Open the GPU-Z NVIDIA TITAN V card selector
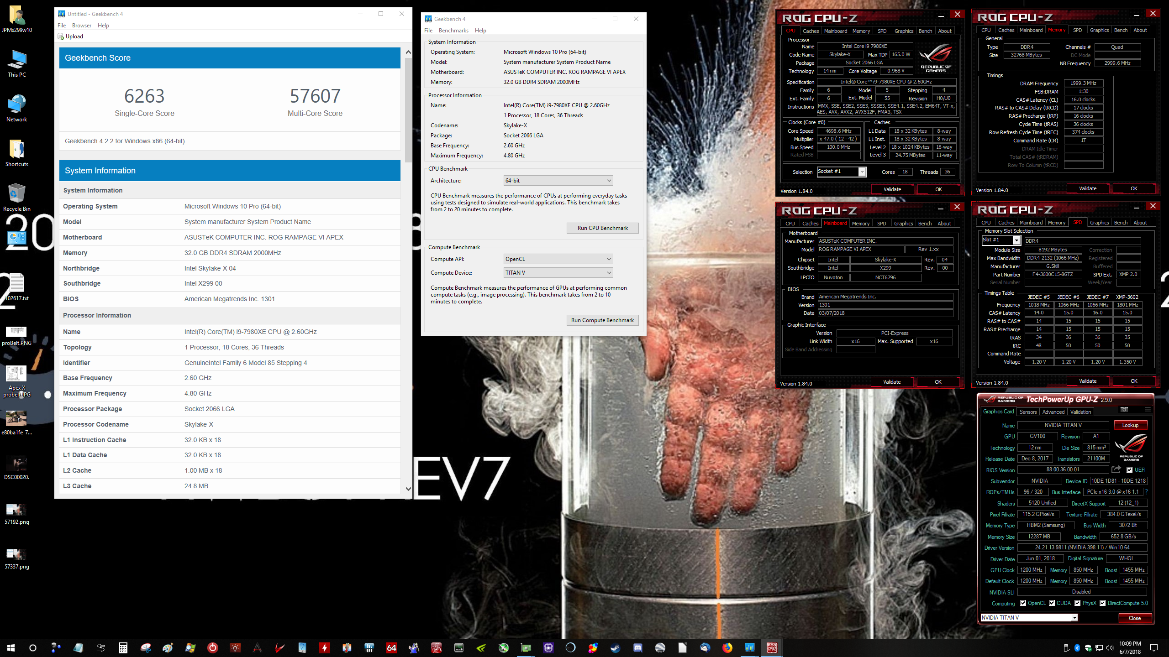Viewport: 1169px width, 657px height. pos(1029,618)
